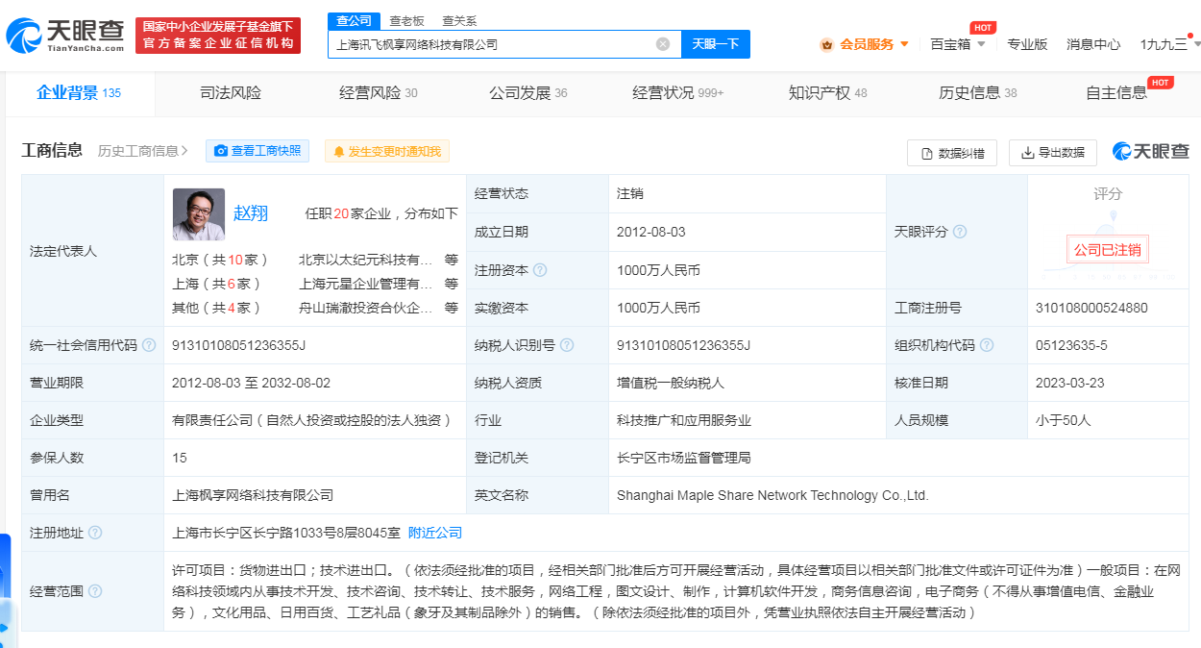Click help icon beside 组织机构代码

pyautogui.click(x=987, y=345)
